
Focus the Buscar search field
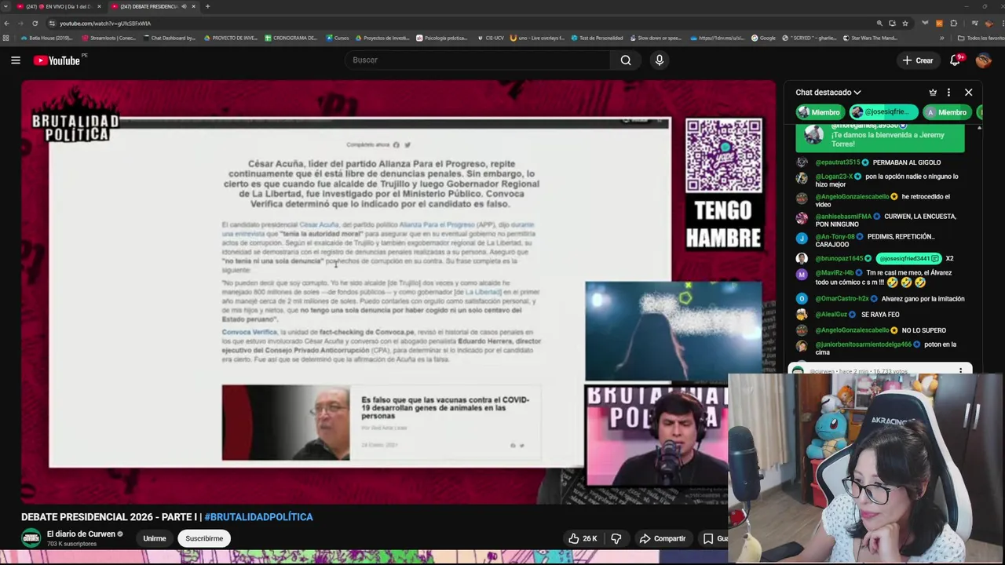tap(477, 60)
